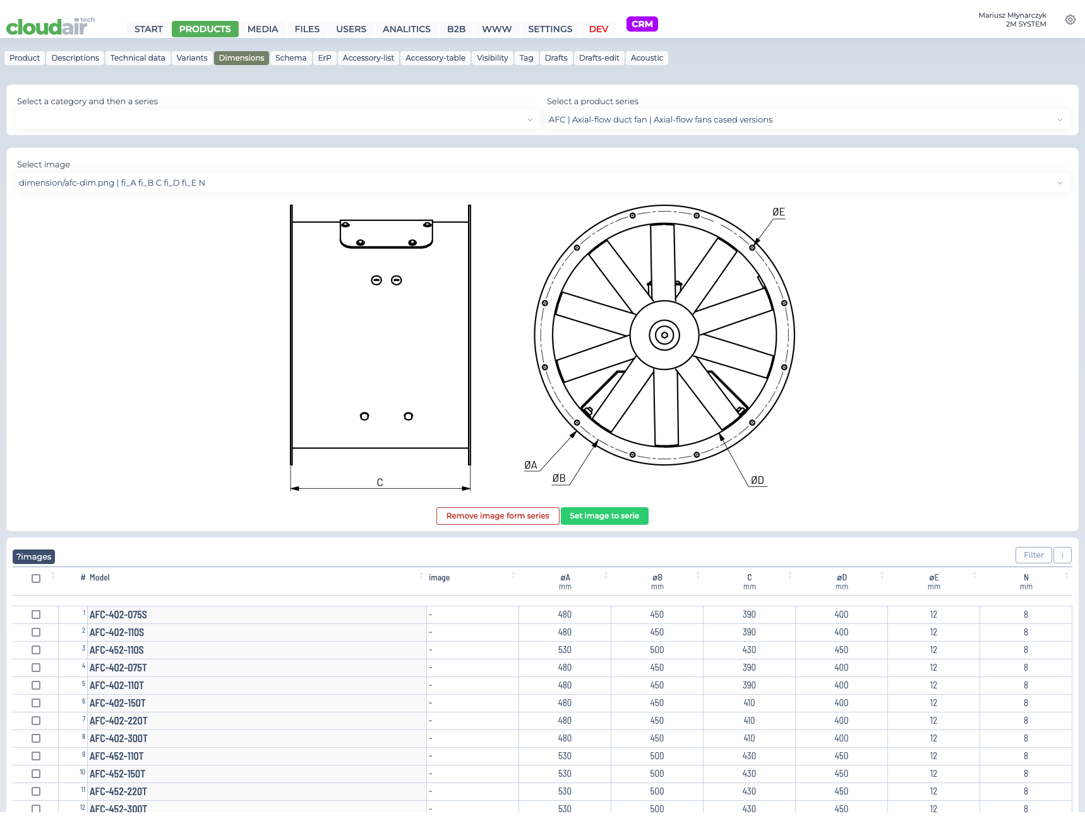
Task: Open the PRODUCTS menu
Action: (x=205, y=29)
